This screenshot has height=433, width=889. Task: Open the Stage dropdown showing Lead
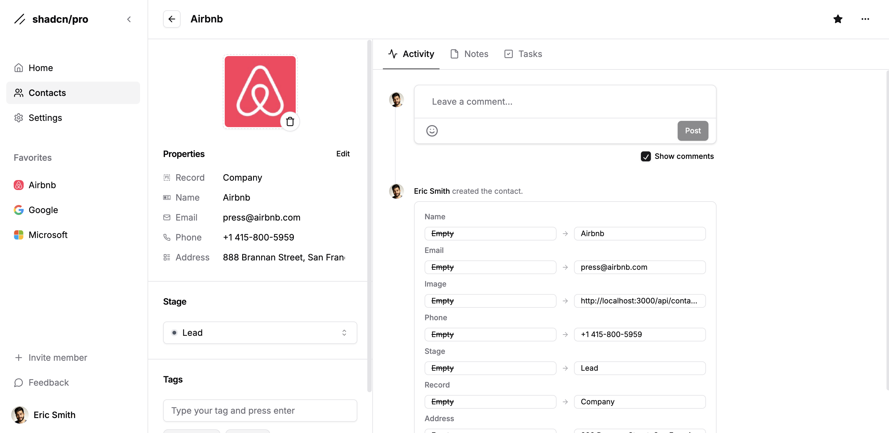click(x=260, y=333)
